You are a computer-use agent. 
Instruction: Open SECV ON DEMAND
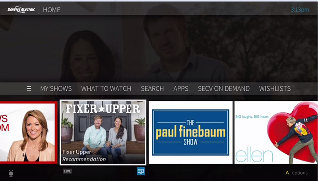click(224, 89)
